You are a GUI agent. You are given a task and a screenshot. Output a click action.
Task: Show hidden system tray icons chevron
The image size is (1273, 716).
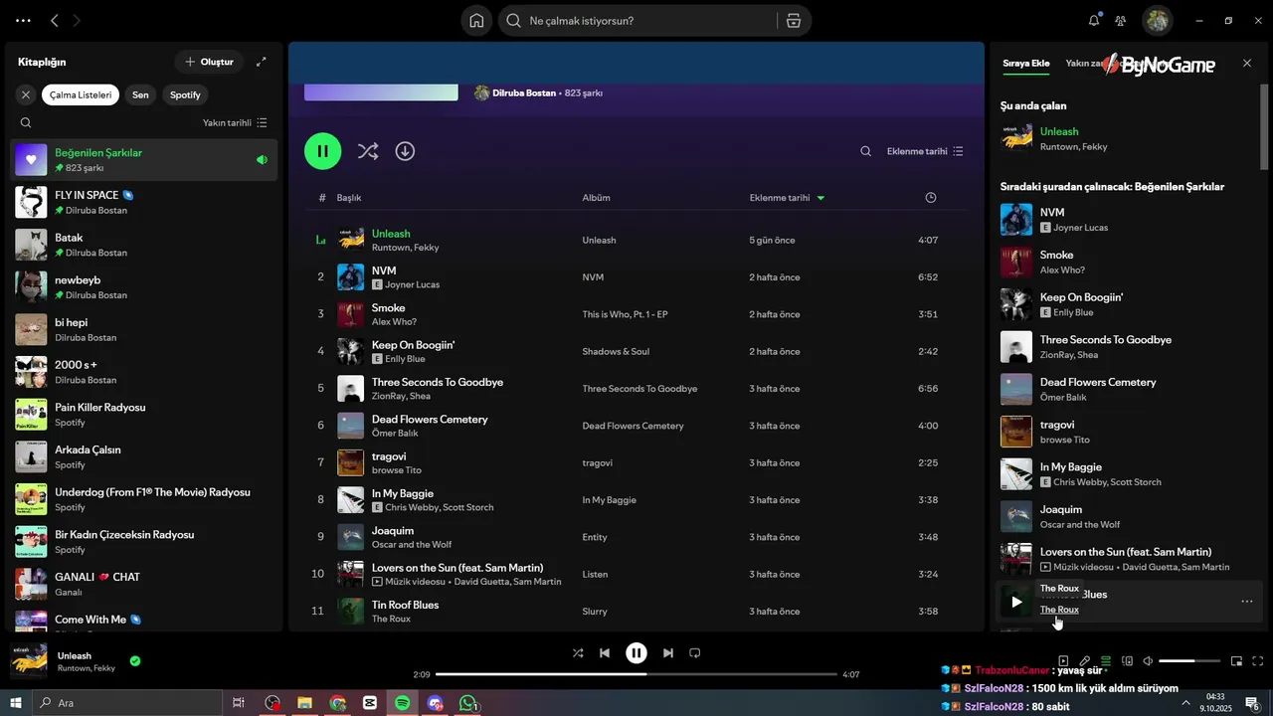pyautogui.click(x=1185, y=703)
